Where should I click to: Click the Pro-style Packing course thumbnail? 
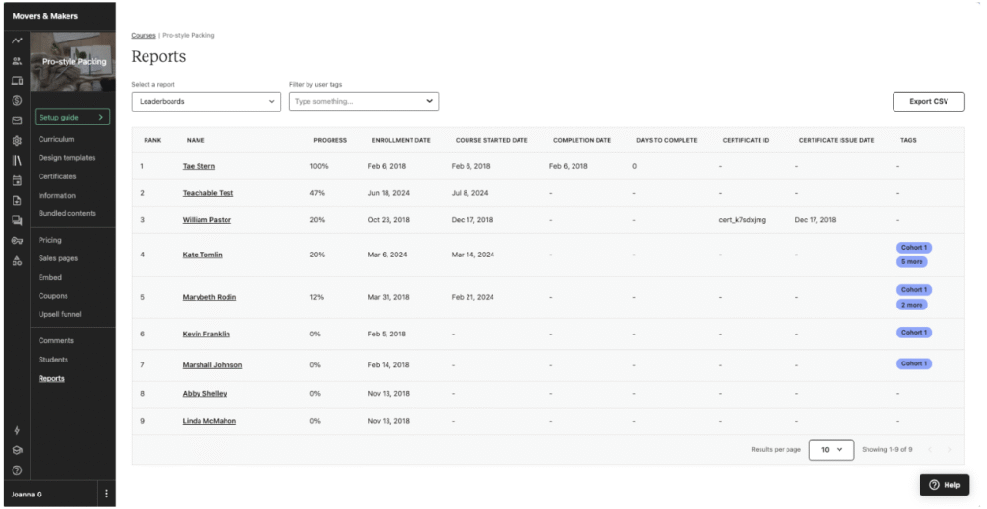tap(73, 62)
